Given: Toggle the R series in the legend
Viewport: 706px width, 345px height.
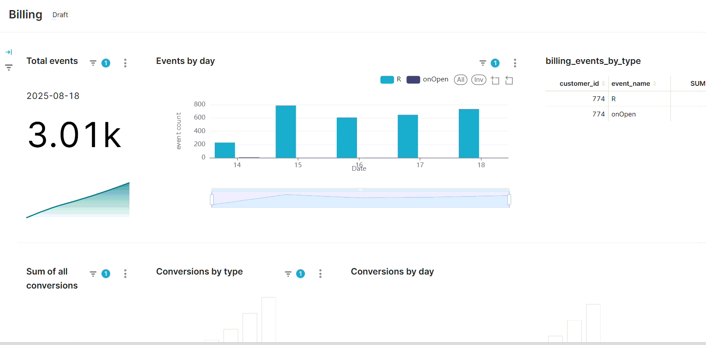Looking at the screenshot, I should pos(391,80).
